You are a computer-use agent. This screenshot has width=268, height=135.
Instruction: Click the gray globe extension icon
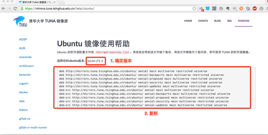pyautogui.click(x=261, y=8)
